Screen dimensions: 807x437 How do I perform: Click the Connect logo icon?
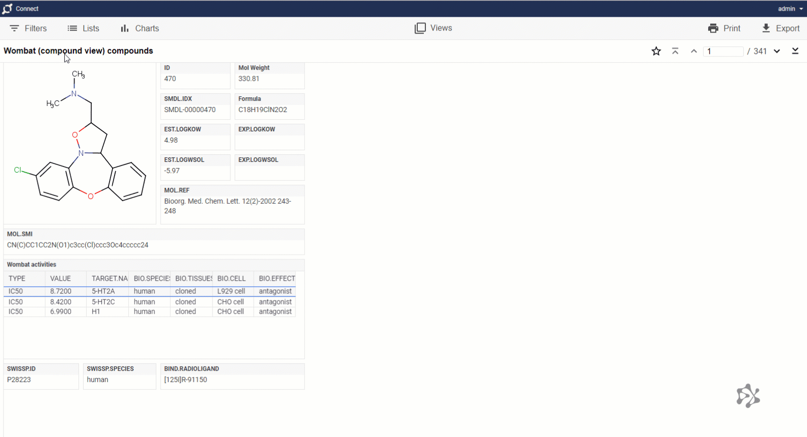pos(7,9)
